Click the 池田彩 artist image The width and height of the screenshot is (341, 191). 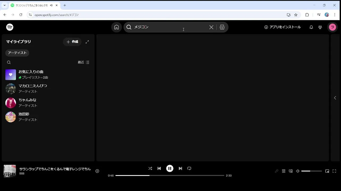(11, 117)
